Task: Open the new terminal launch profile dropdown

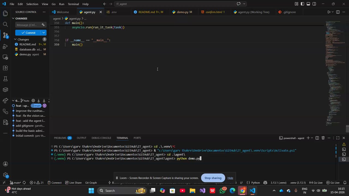Action: click(x=312, y=138)
